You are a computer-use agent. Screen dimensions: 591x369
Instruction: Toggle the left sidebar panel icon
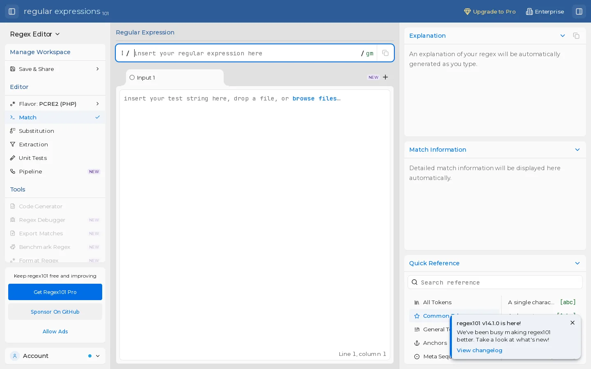click(x=12, y=11)
